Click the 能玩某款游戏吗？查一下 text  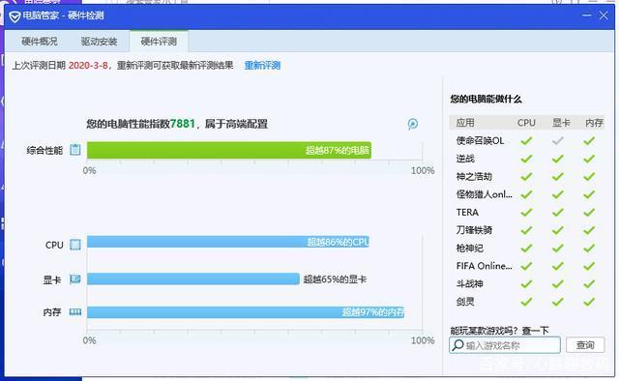(499, 331)
